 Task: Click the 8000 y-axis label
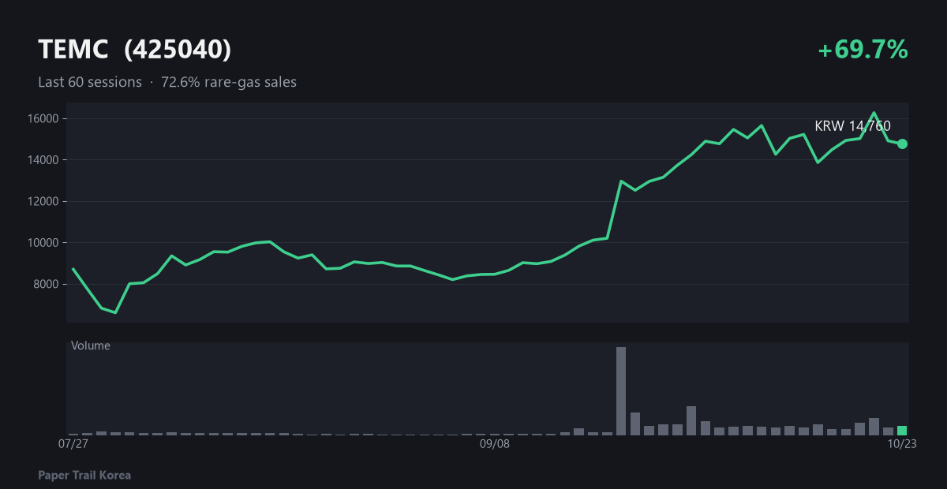pyautogui.click(x=47, y=284)
